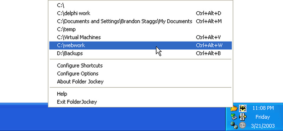283x131 pixels.
Task: Click the 3/21/2003 date in tray
Action: 263,126
